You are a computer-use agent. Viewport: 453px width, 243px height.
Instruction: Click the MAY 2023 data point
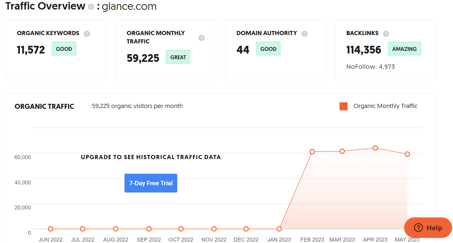point(407,154)
